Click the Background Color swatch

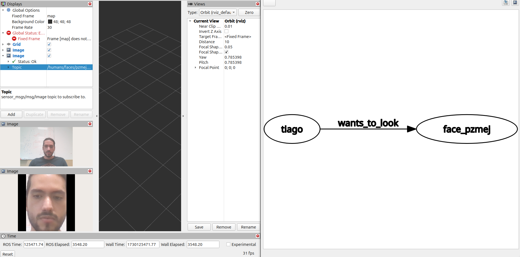pos(50,21)
